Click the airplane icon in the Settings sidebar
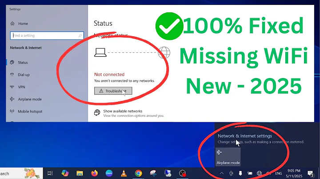Screen dimensions: 320x179 coord(12,99)
